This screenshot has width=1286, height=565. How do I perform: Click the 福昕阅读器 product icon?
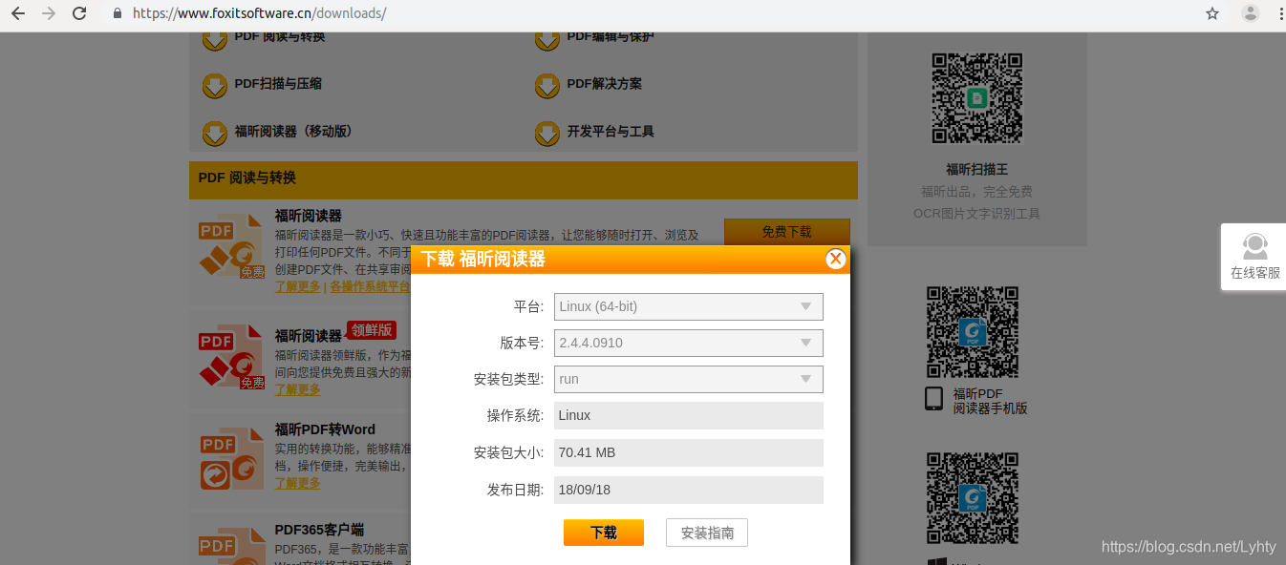click(230, 246)
